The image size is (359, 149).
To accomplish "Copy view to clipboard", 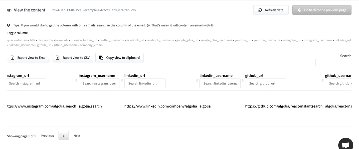I will click(119, 58).
